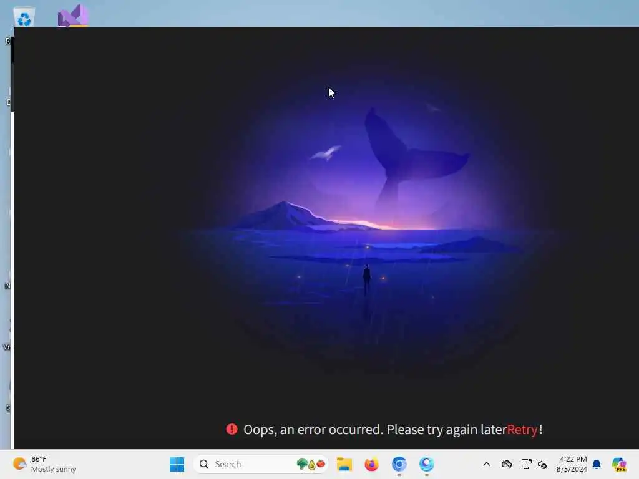
Task: Open the notifications bell icon
Action: (x=597, y=464)
